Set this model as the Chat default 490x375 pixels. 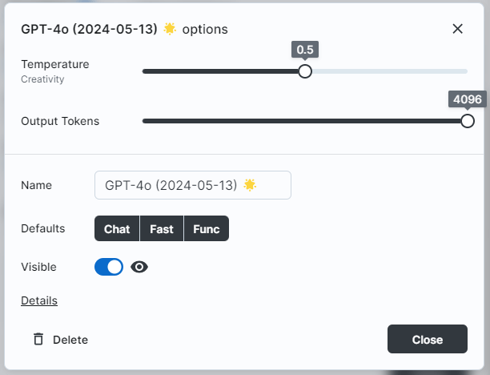[117, 228]
